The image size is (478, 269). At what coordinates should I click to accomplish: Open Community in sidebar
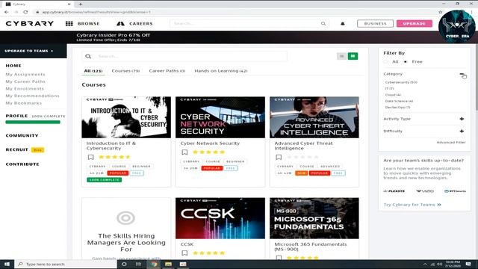click(22, 135)
